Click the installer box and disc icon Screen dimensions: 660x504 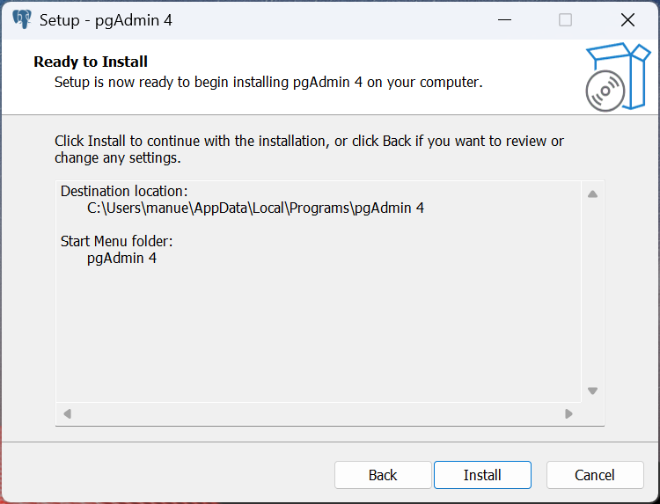(617, 77)
